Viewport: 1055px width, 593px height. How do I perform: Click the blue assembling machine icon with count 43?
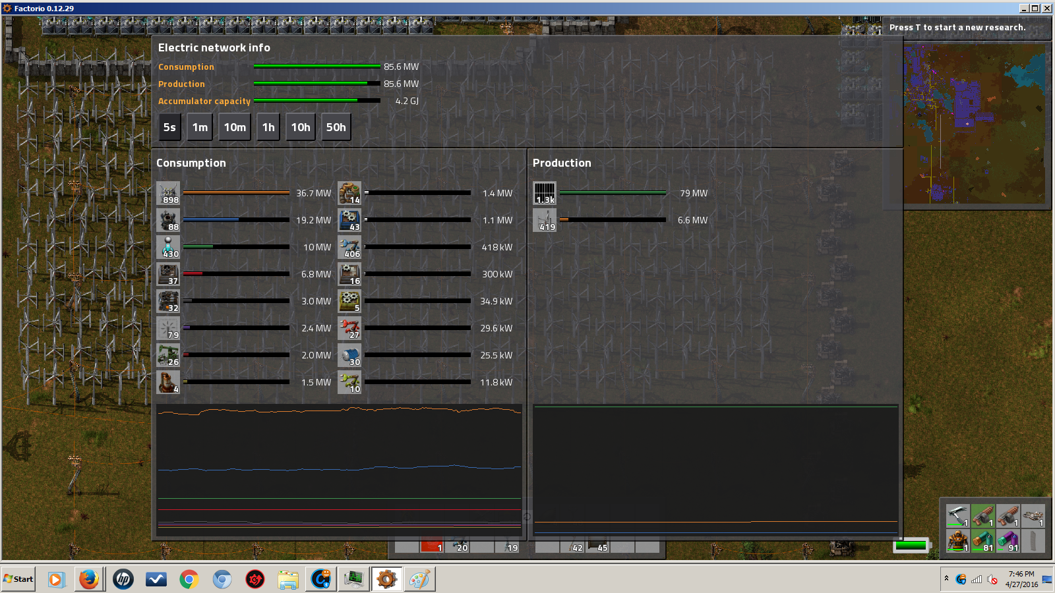point(349,220)
